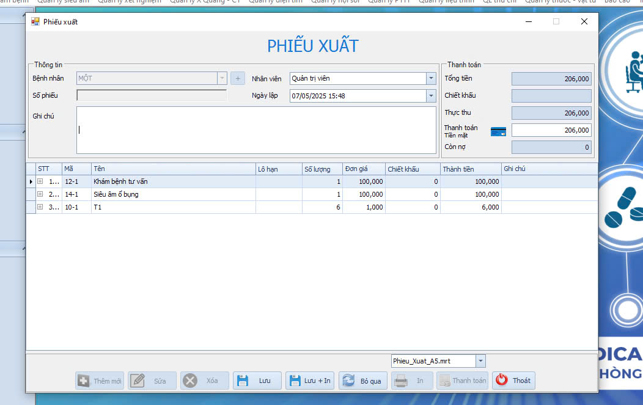This screenshot has height=405, width=643.
Task: Expand the T1 row
Action: 40,207
